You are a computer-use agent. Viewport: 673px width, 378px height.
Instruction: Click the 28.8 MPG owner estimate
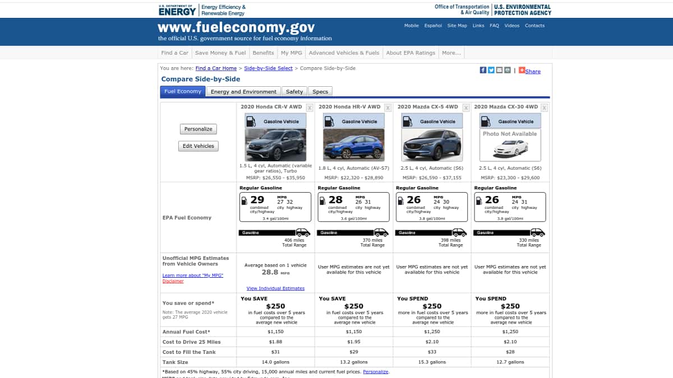click(275, 272)
